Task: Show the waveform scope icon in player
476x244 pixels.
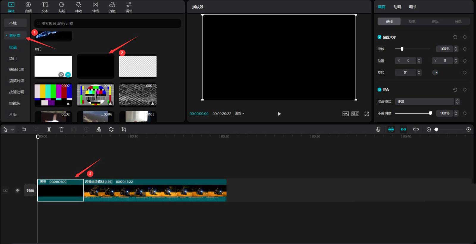Action: (x=345, y=114)
